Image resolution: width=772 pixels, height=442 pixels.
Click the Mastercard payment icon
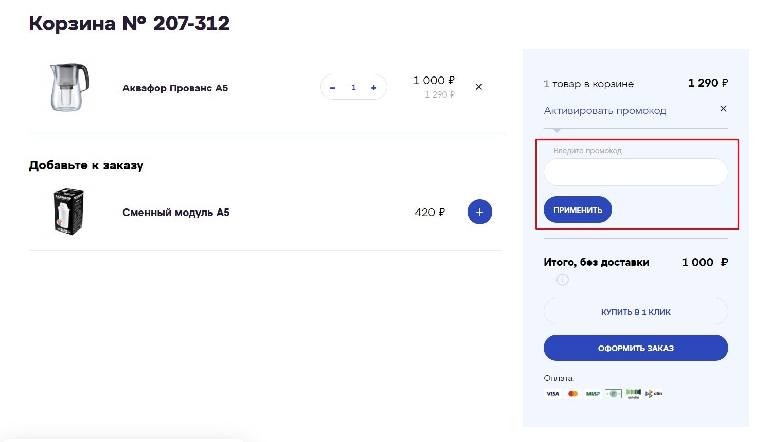coord(573,394)
